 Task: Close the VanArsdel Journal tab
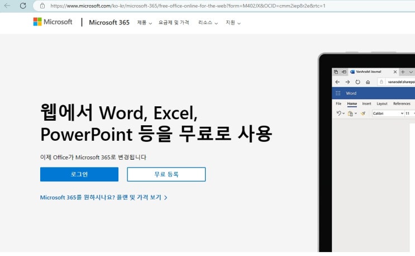pyautogui.click(x=395, y=72)
